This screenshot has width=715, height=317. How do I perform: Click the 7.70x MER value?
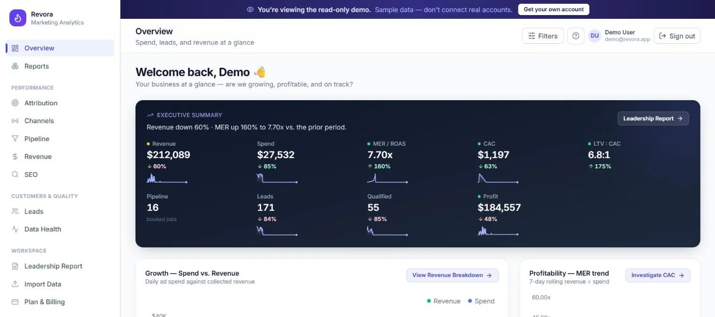pos(380,155)
